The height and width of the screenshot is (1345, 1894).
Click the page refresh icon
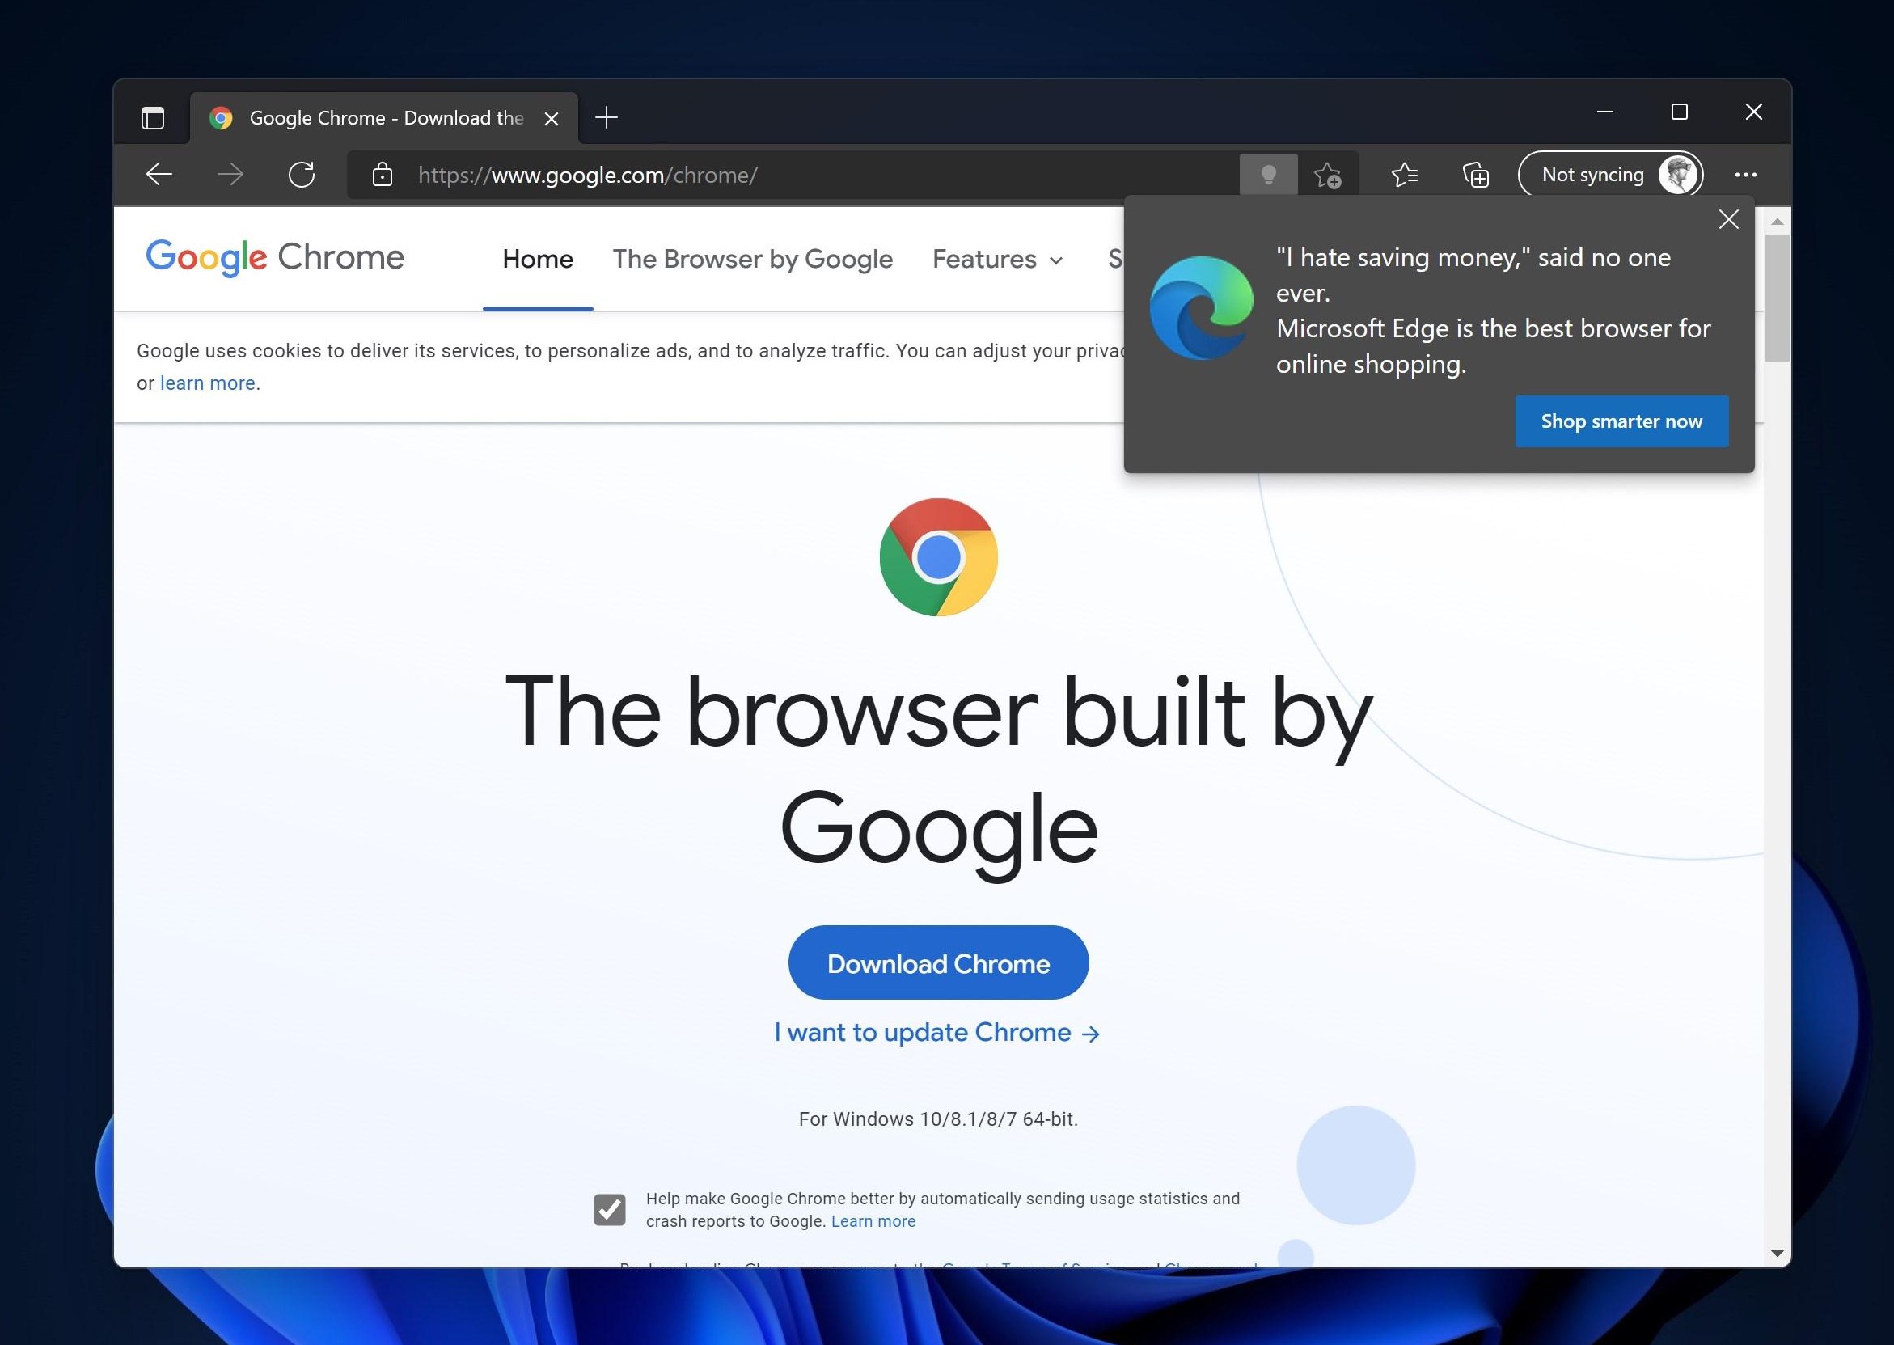click(x=302, y=175)
